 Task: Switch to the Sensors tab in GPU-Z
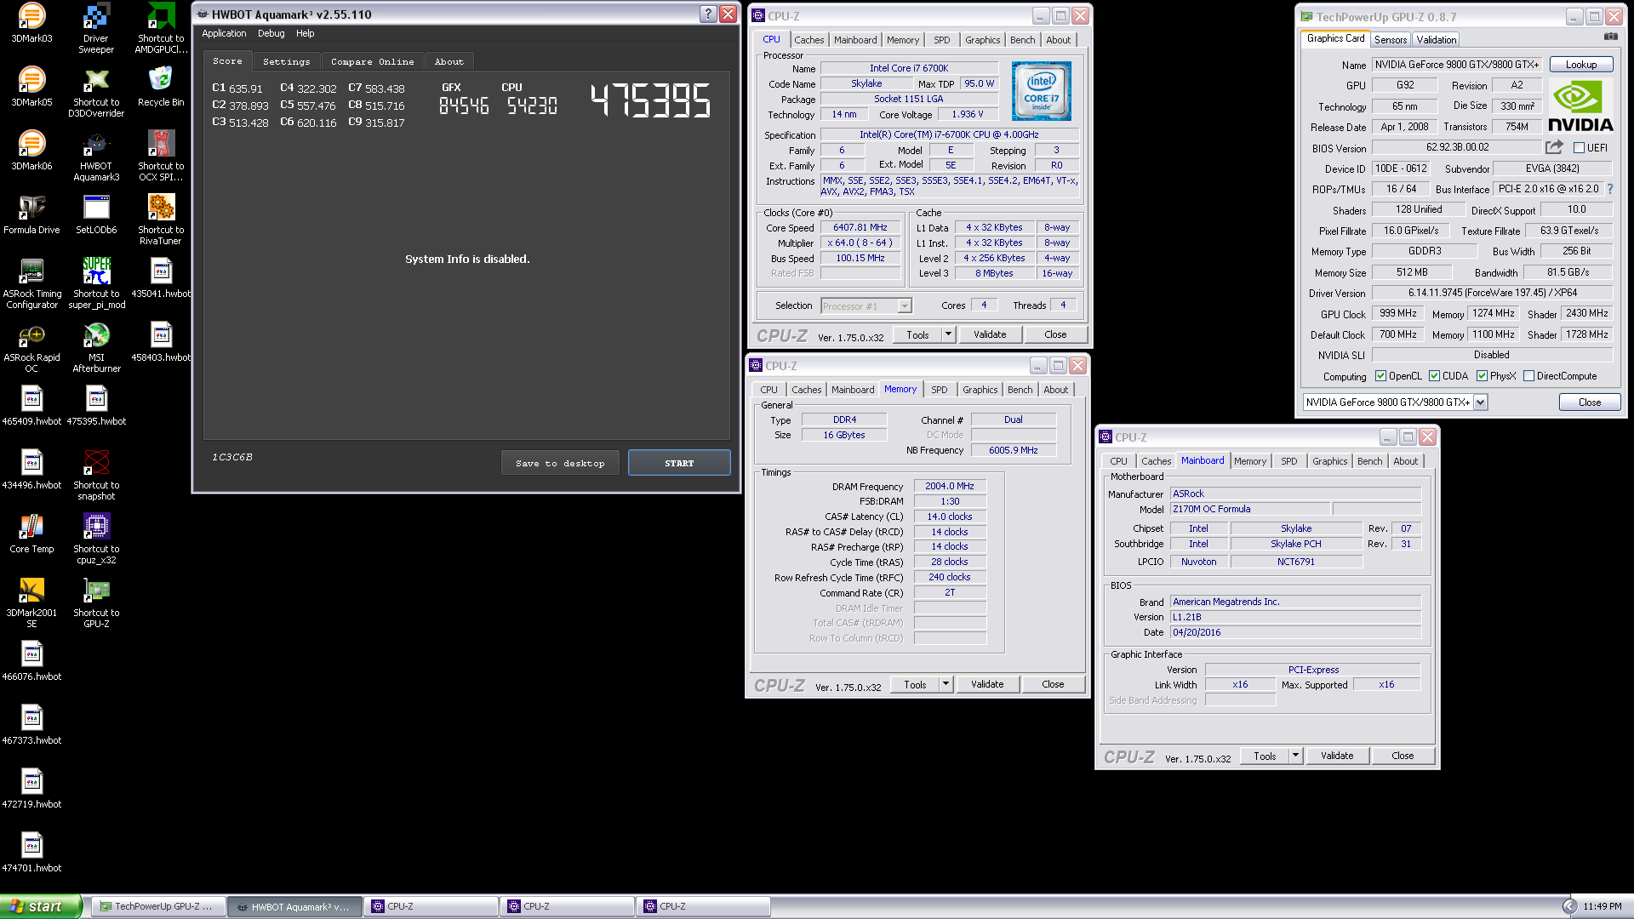click(x=1391, y=40)
